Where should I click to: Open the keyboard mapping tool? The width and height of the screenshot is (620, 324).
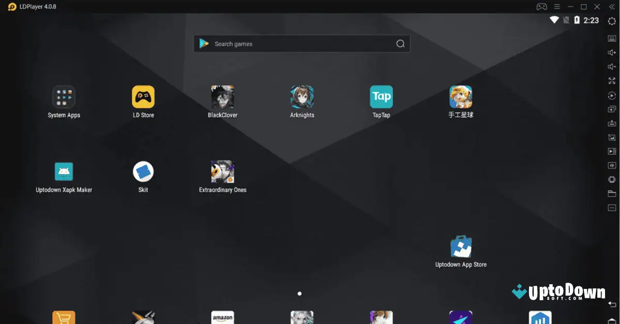click(612, 38)
